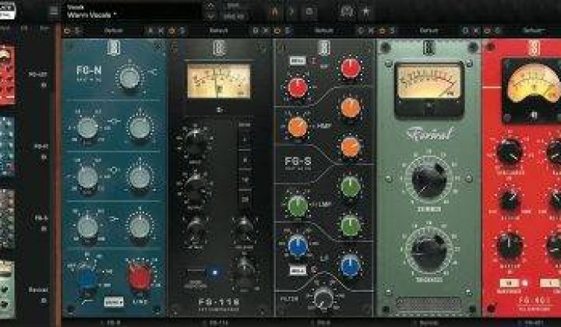Click the icon left of the star
The image size is (561, 327).
(346, 12)
